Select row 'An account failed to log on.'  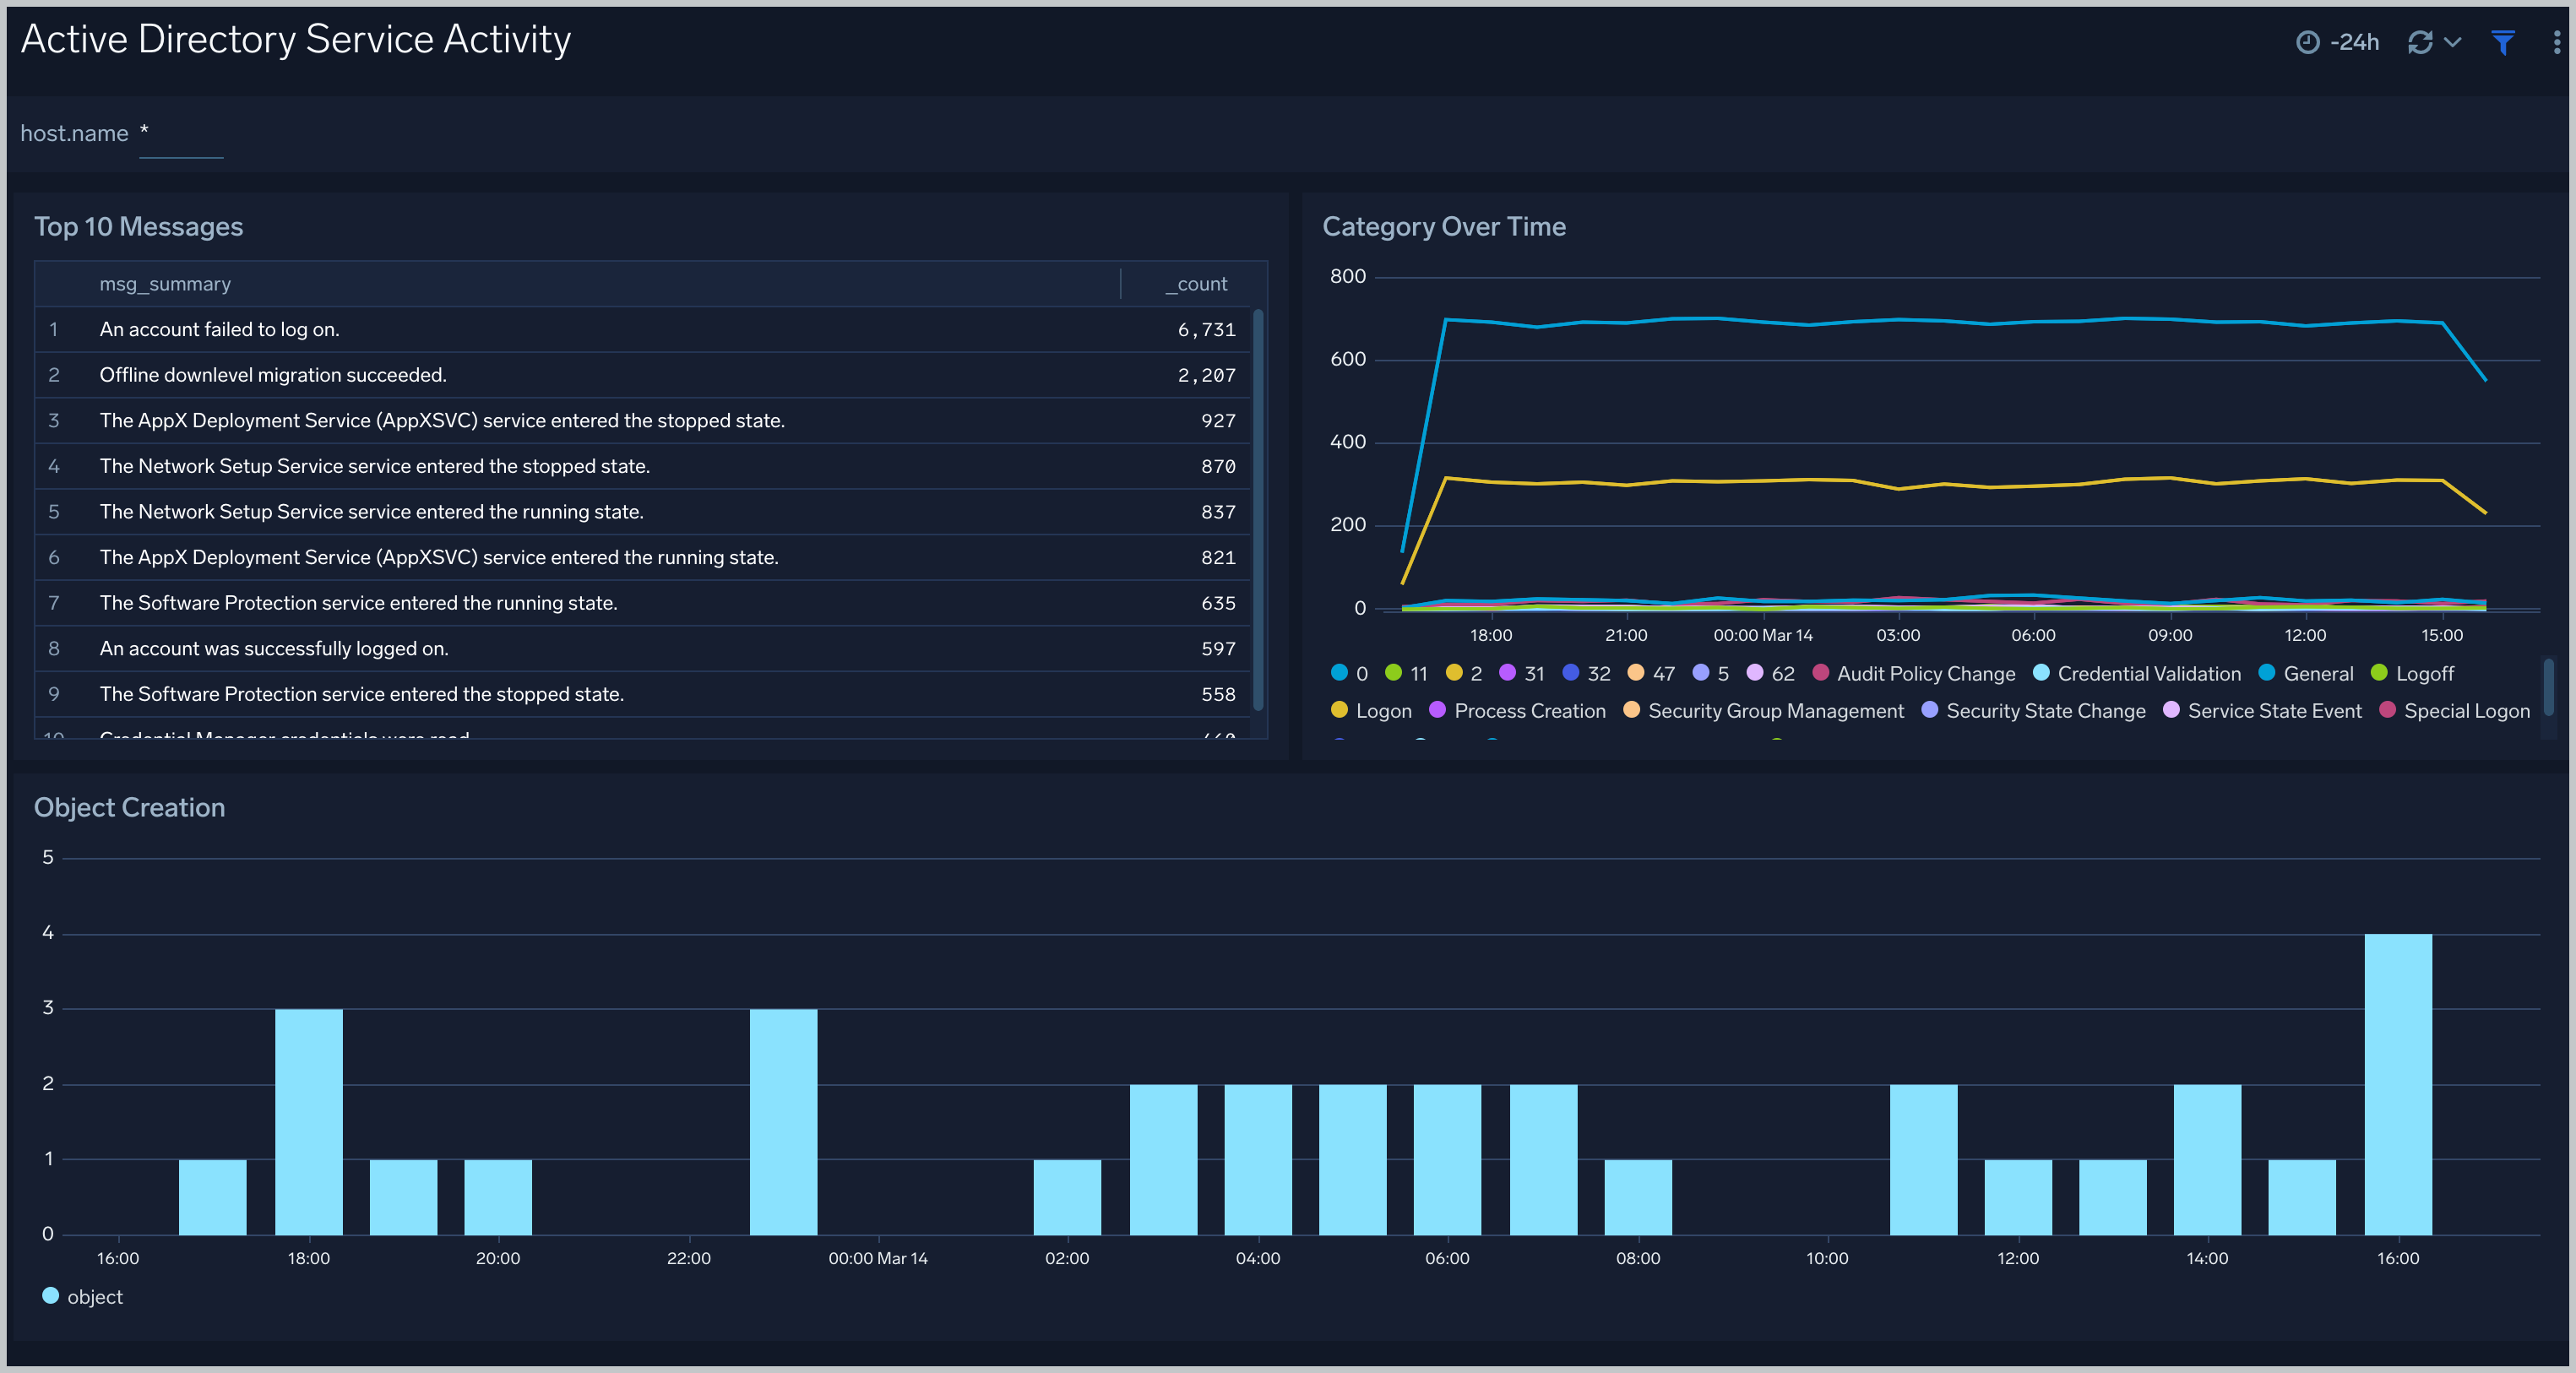(643, 329)
